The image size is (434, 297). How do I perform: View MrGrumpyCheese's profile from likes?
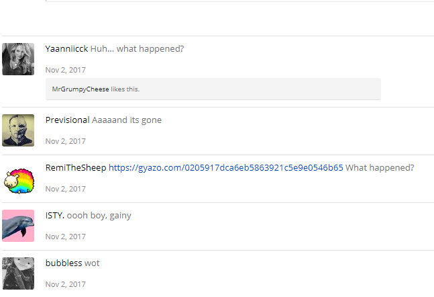coord(80,89)
